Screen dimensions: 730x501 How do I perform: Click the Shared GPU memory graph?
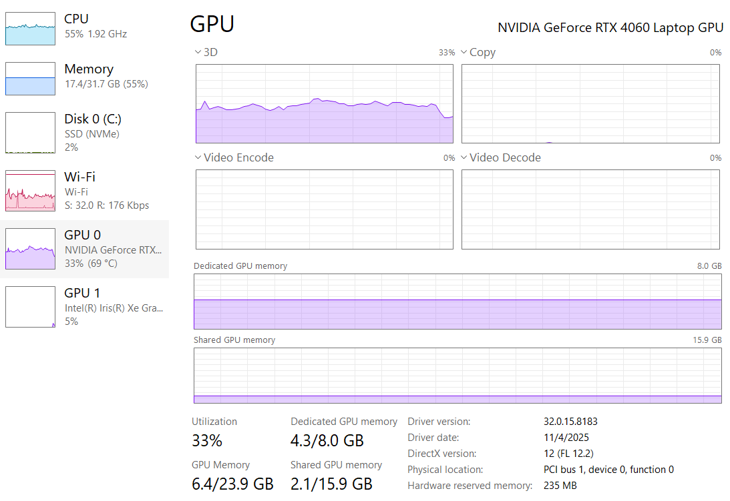pyautogui.click(x=458, y=376)
